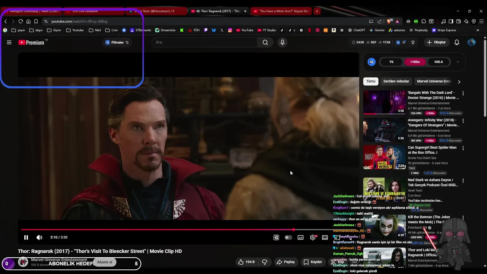Open the Oluştur create button
This screenshot has height=274, width=487.
(x=436, y=42)
